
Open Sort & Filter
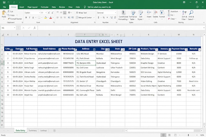[x=184, y=15]
